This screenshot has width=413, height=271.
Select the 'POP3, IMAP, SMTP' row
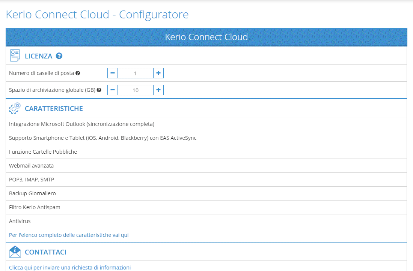pos(206,180)
